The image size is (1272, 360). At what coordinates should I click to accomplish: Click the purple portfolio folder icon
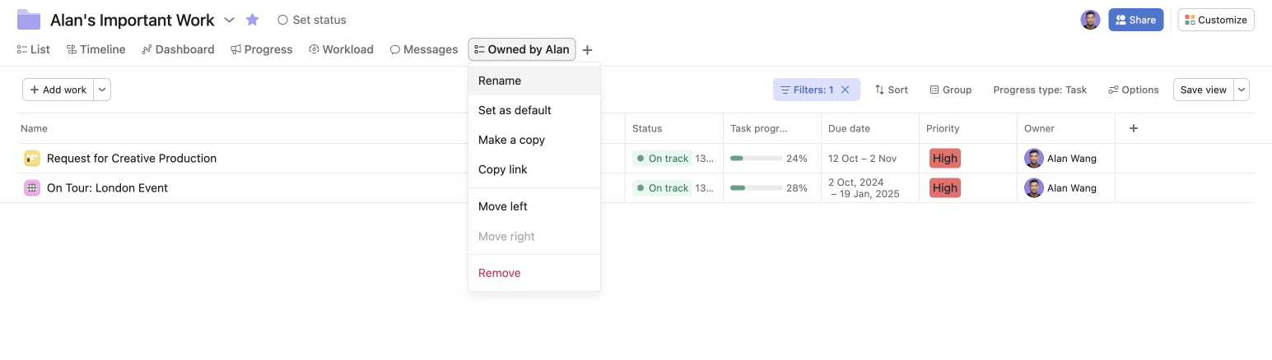click(x=29, y=20)
